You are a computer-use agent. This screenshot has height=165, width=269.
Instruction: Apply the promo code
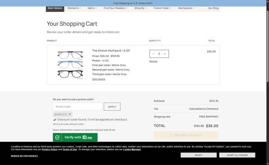point(112,106)
